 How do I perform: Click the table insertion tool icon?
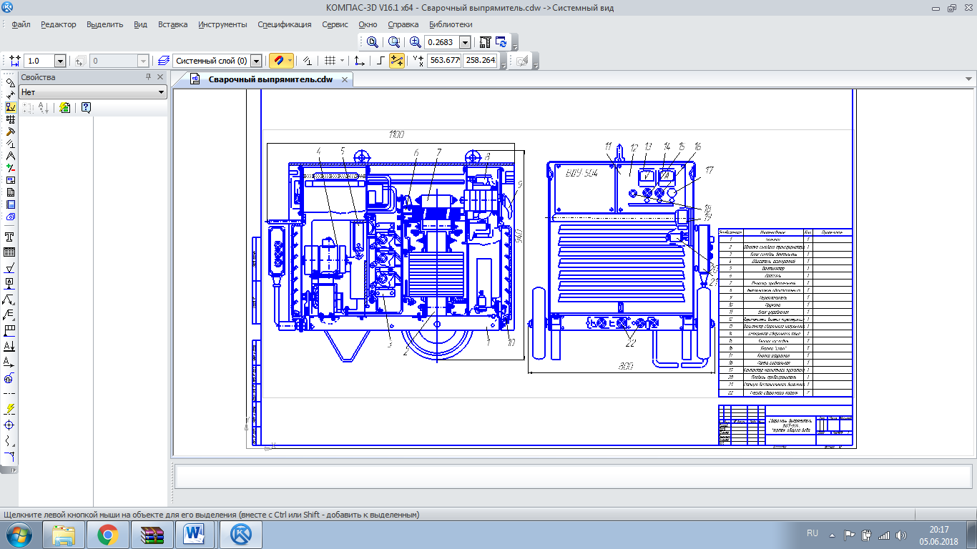coord(10,252)
